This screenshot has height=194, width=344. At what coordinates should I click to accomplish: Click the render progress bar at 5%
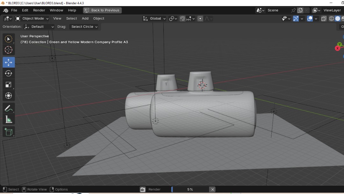(190, 190)
